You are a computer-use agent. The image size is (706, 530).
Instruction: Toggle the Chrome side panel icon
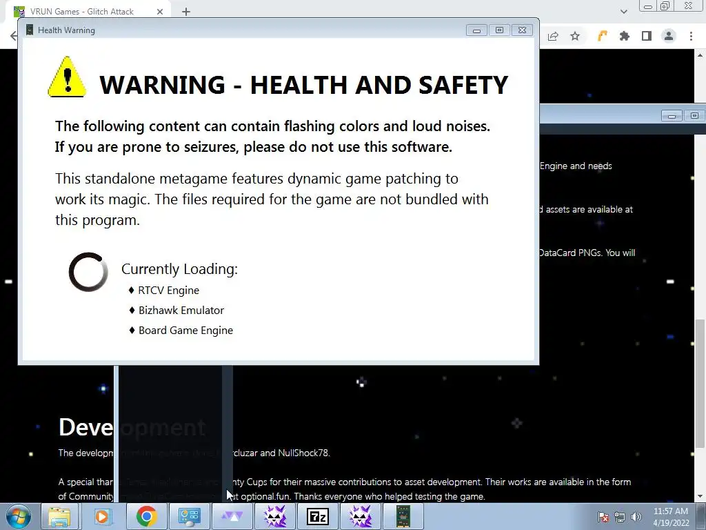647,36
